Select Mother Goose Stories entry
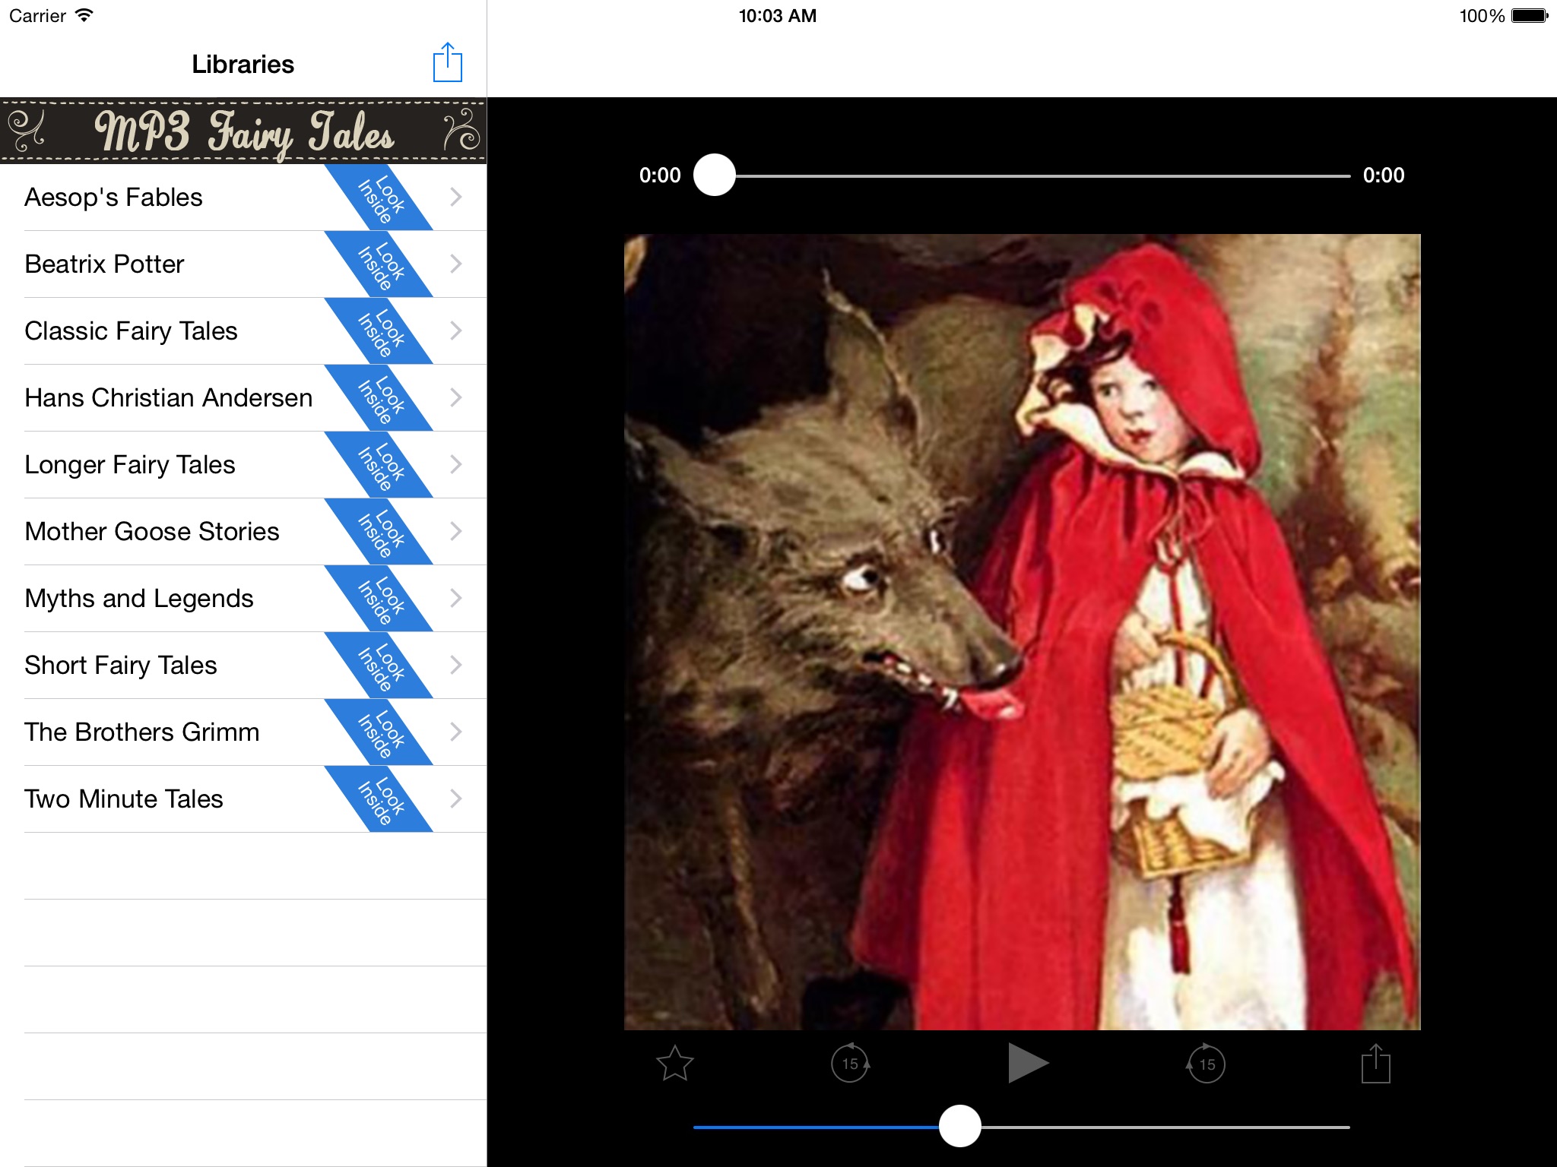 pos(152,531)
